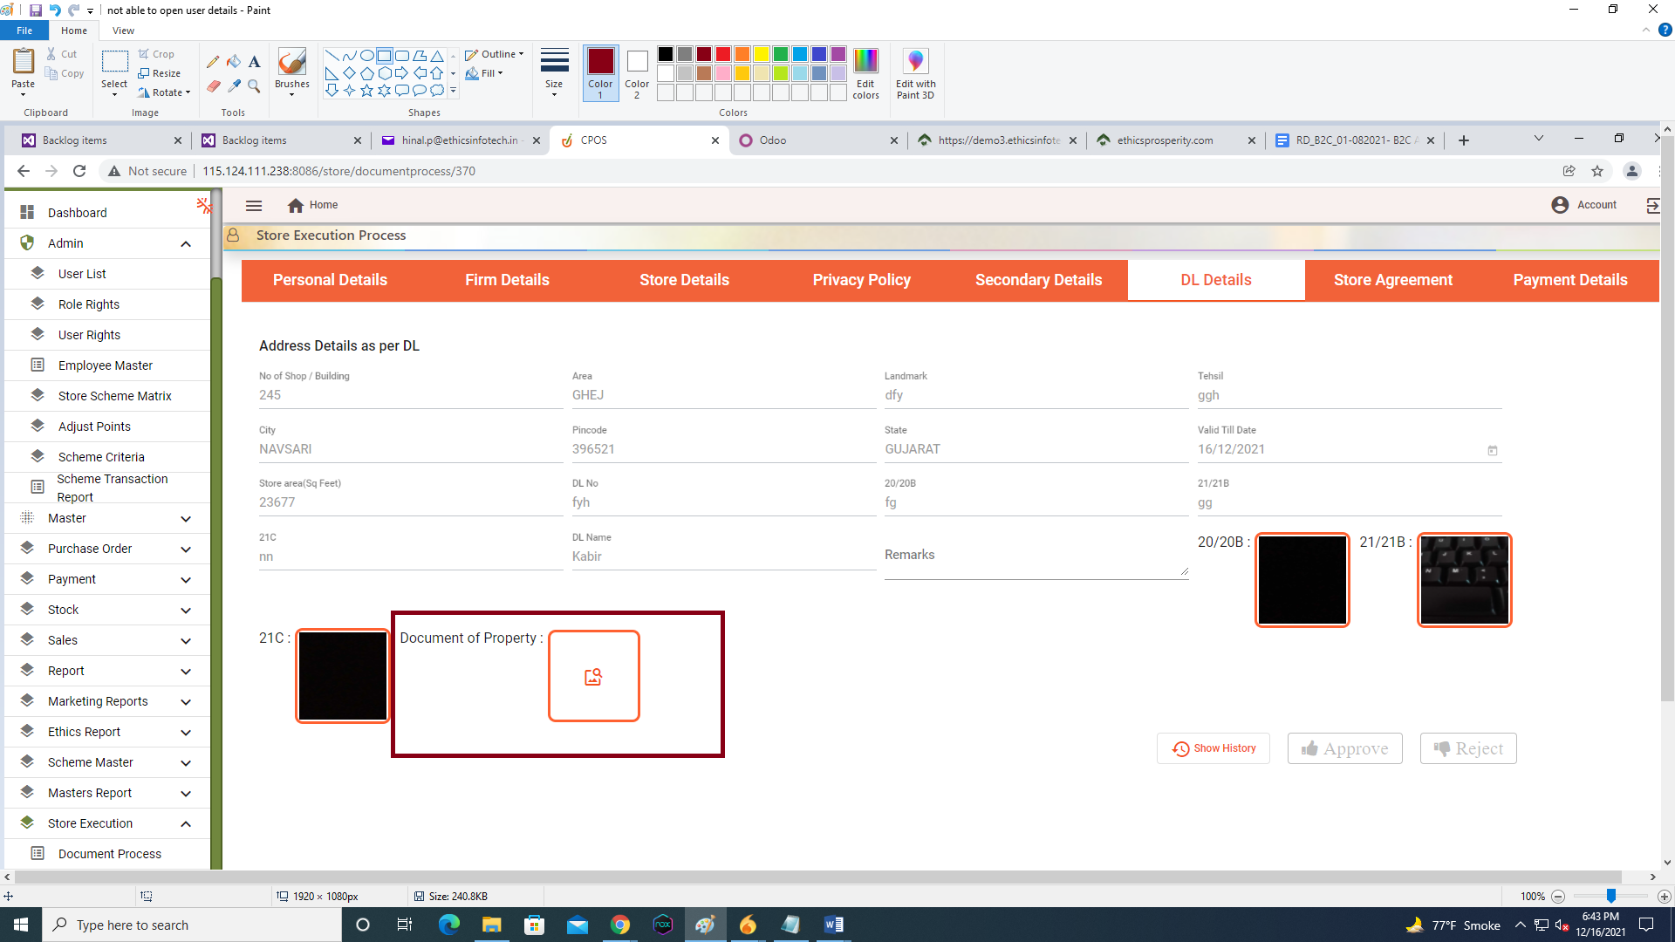This screenshot has width=1675, height=942.
Task: Collapse the Admin section in sidebar
Action: click(x=186, y=244)
